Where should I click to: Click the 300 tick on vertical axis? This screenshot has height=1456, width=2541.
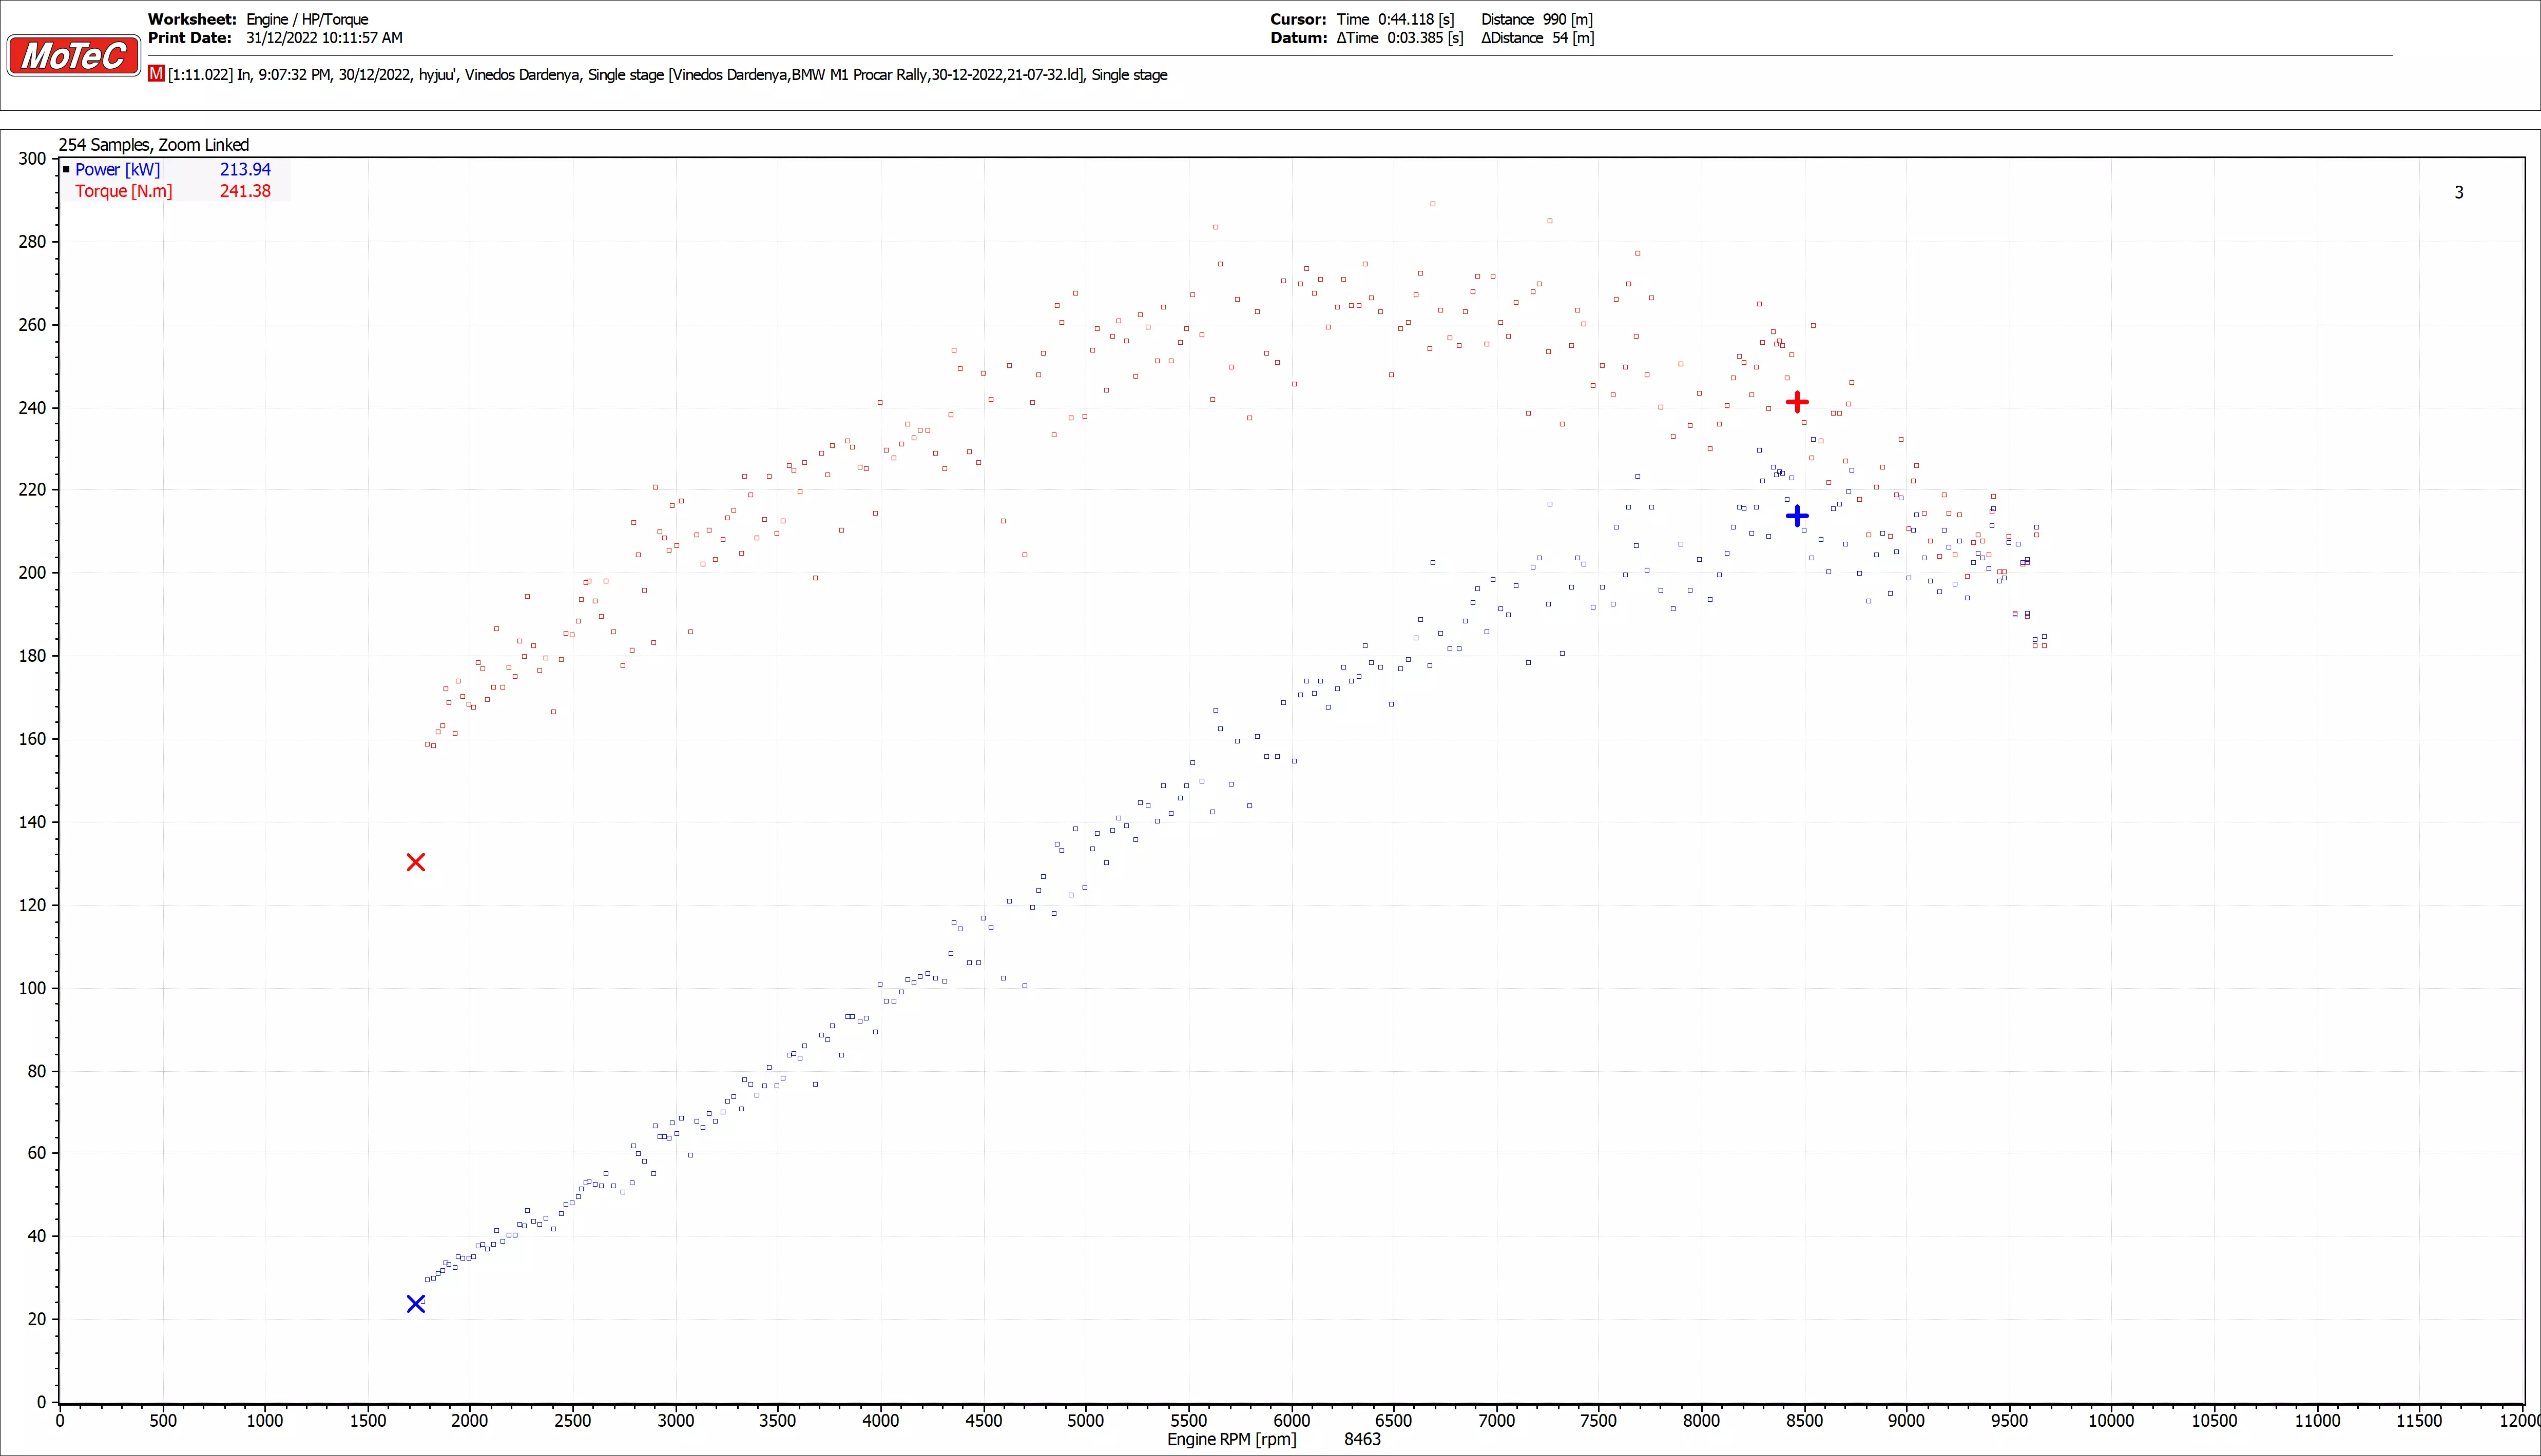pos(32,159)
